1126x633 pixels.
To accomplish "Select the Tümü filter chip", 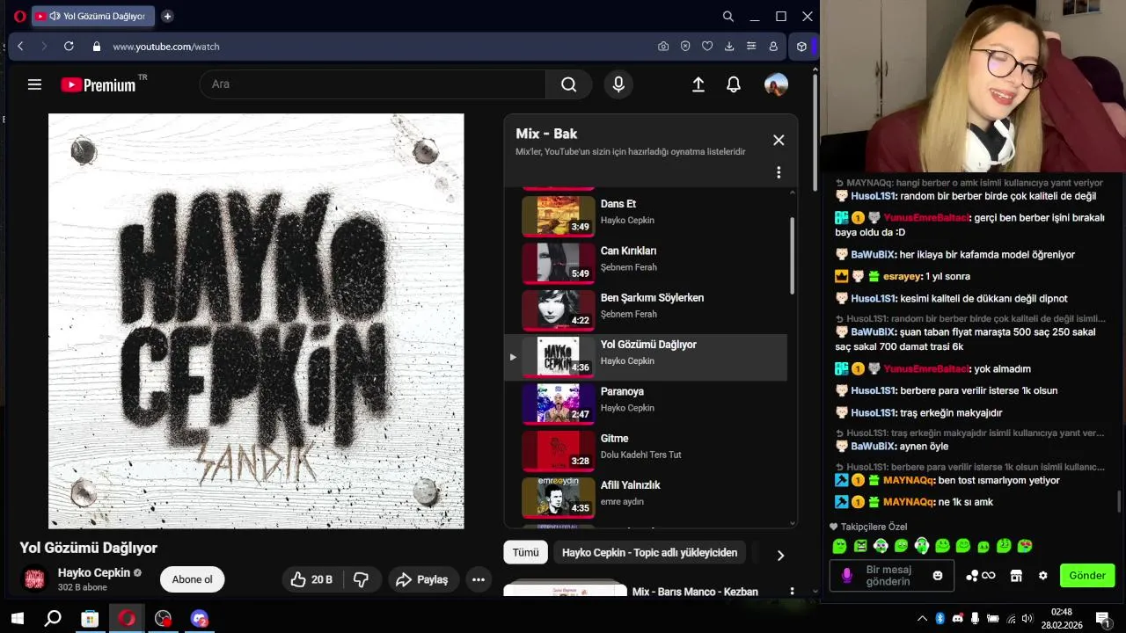I will (x=525, y=552).
